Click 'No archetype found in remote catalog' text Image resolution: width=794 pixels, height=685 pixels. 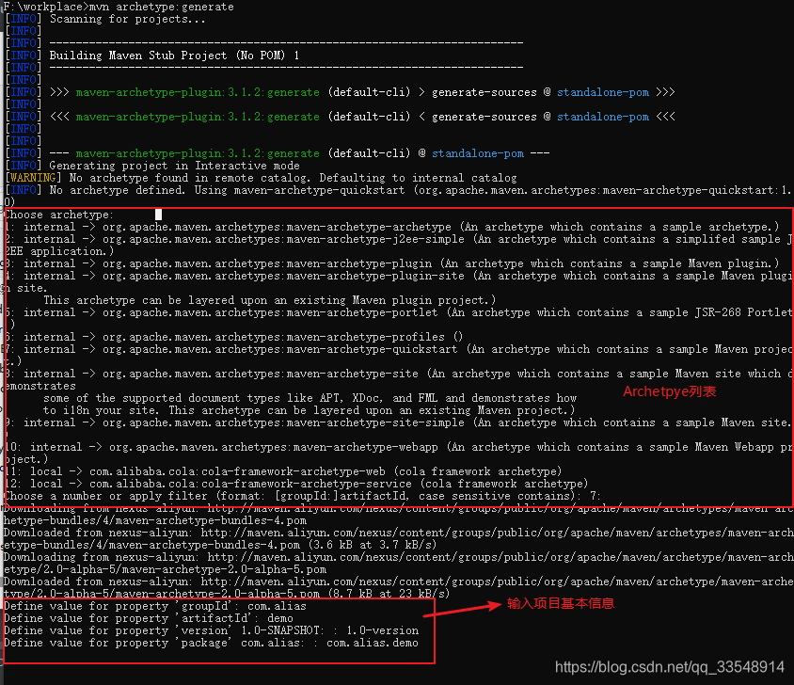pos(189,178)
